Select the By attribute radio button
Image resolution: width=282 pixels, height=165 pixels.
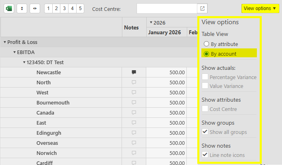coord(207,44)
